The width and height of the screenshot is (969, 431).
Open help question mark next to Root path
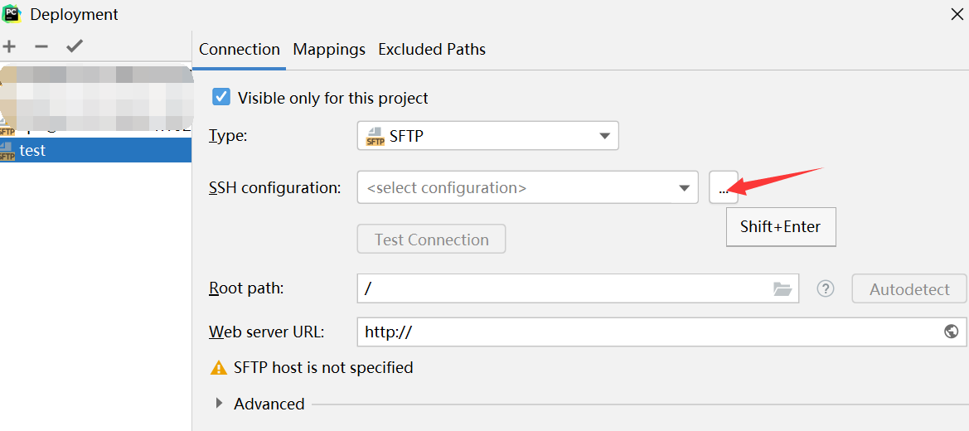pyautogui.click(x=825, y=288)
